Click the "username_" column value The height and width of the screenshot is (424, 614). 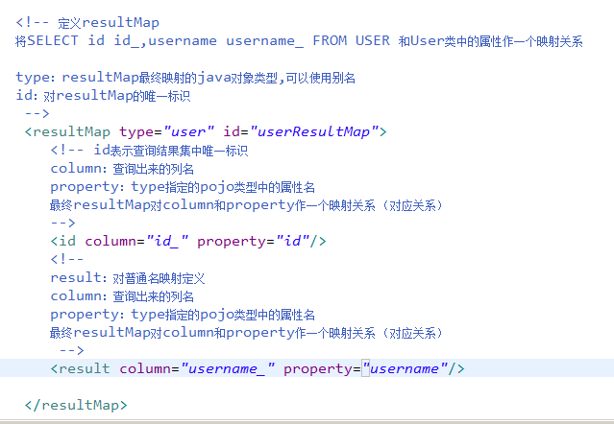[228, 368]
